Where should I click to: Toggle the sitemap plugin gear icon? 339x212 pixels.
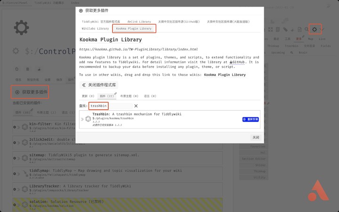click(x=15, y=158)
